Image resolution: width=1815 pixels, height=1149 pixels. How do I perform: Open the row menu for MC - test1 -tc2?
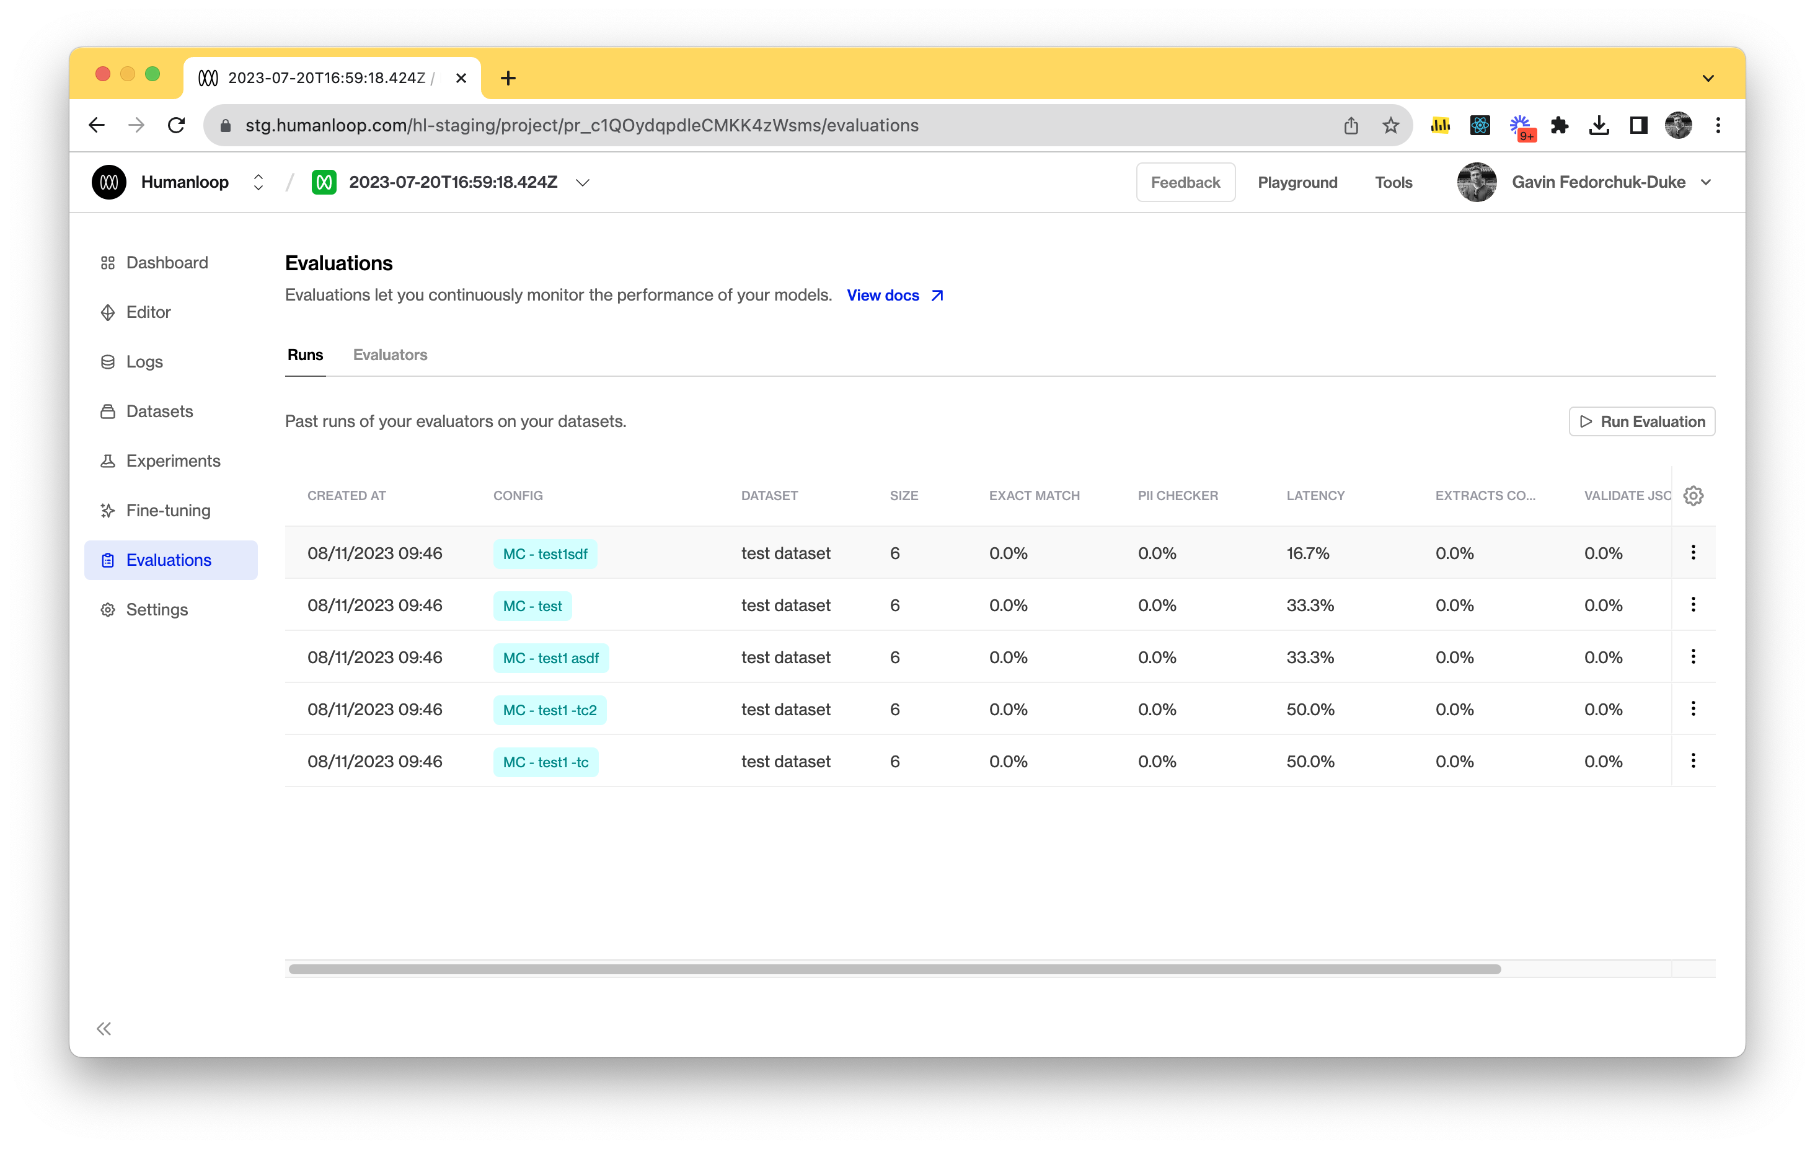coord(1693,708)
